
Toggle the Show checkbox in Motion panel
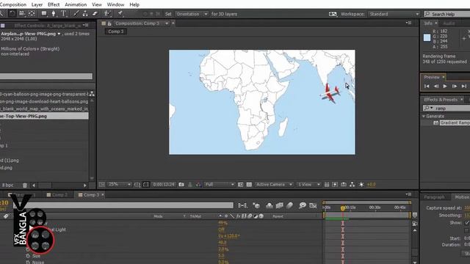pos(467,223)
